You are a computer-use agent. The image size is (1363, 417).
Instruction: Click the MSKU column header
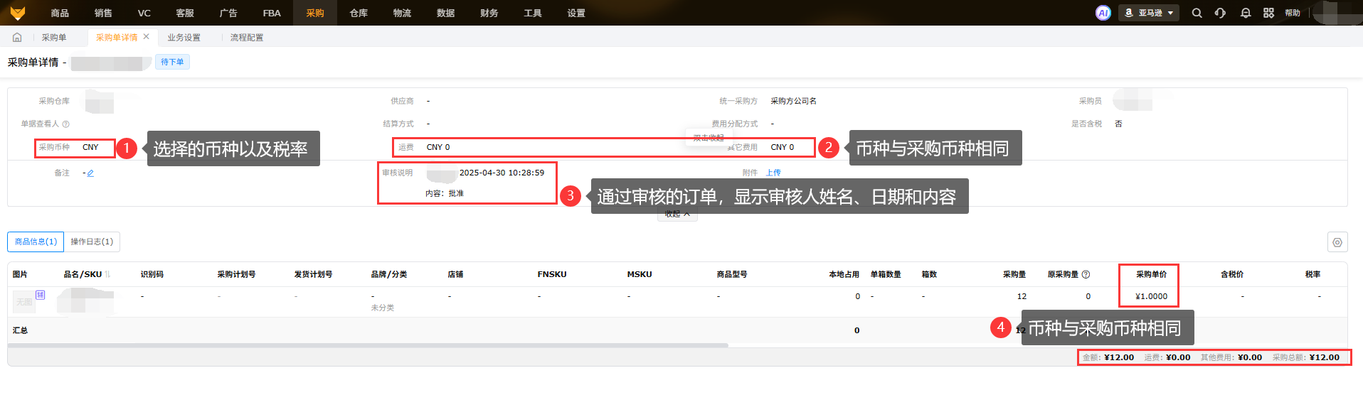point(640,274)
